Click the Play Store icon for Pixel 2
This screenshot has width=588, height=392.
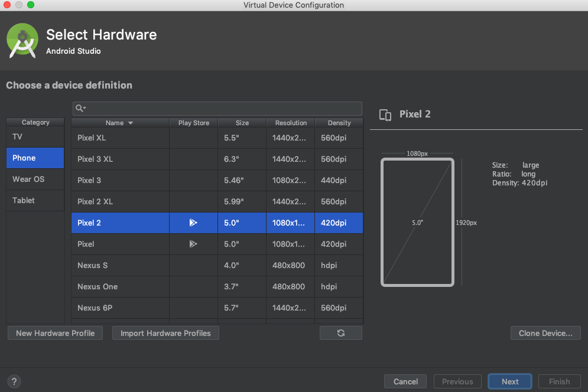(193, 223)
